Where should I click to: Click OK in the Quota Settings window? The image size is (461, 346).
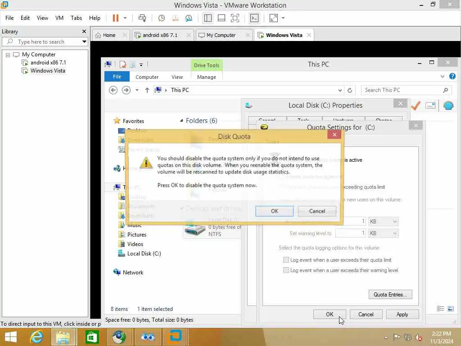(x=330, y=314)
